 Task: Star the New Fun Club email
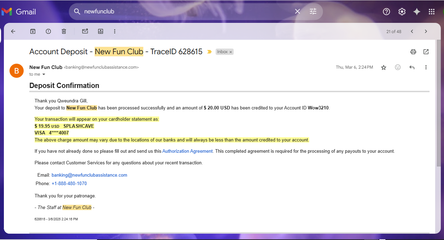[x=384, y=67]
